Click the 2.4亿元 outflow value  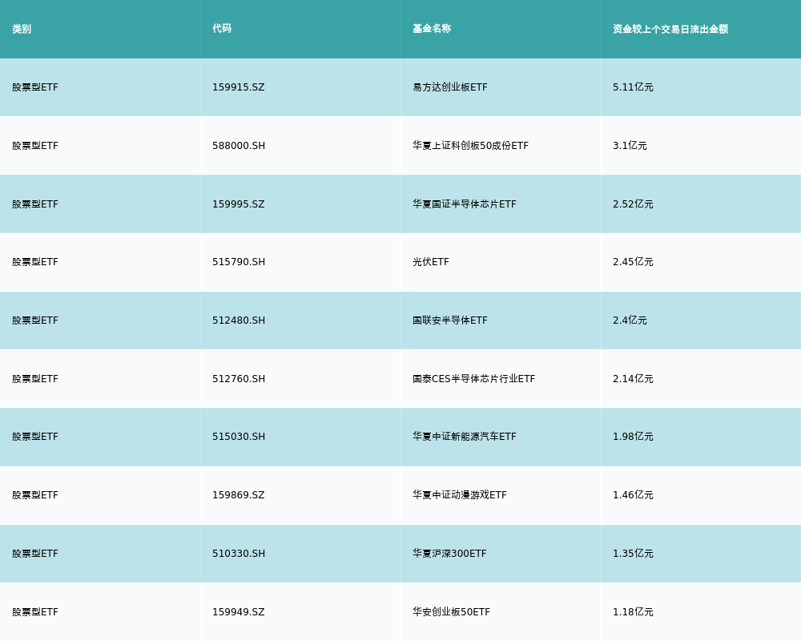(x=630, y=320)
